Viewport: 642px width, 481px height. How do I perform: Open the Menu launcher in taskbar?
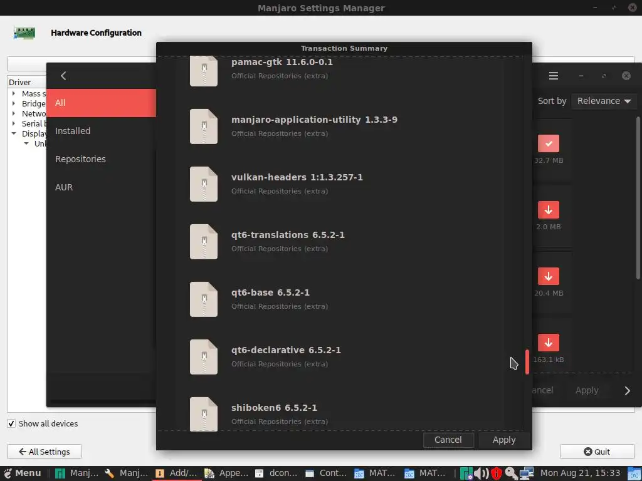tap(22, 473)
